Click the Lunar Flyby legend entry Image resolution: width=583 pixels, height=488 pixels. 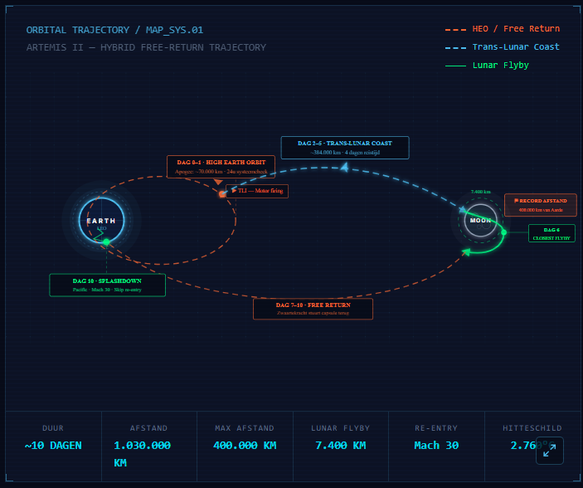click(x=487, y=66)
